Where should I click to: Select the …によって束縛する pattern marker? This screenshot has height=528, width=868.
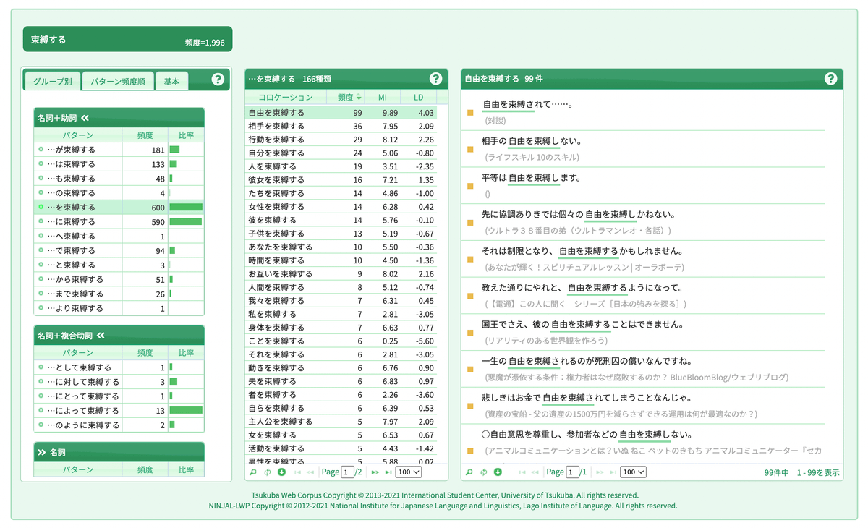41,411
